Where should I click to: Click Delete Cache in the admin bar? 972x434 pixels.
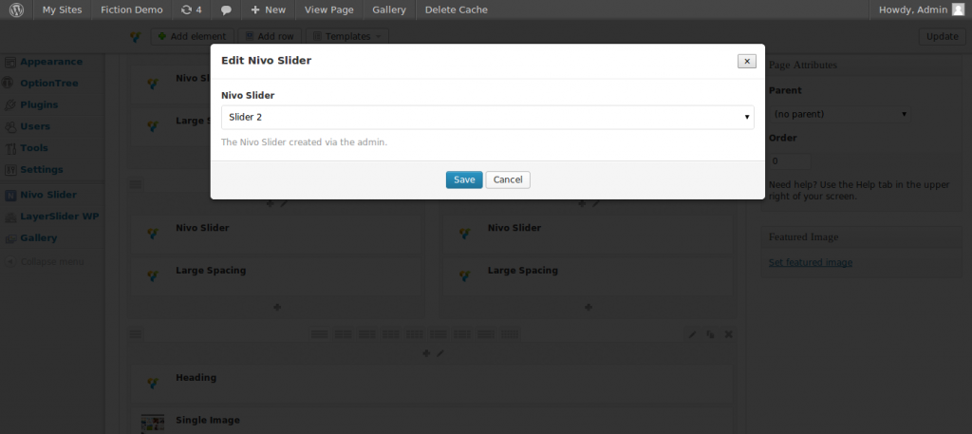point(457,9)
